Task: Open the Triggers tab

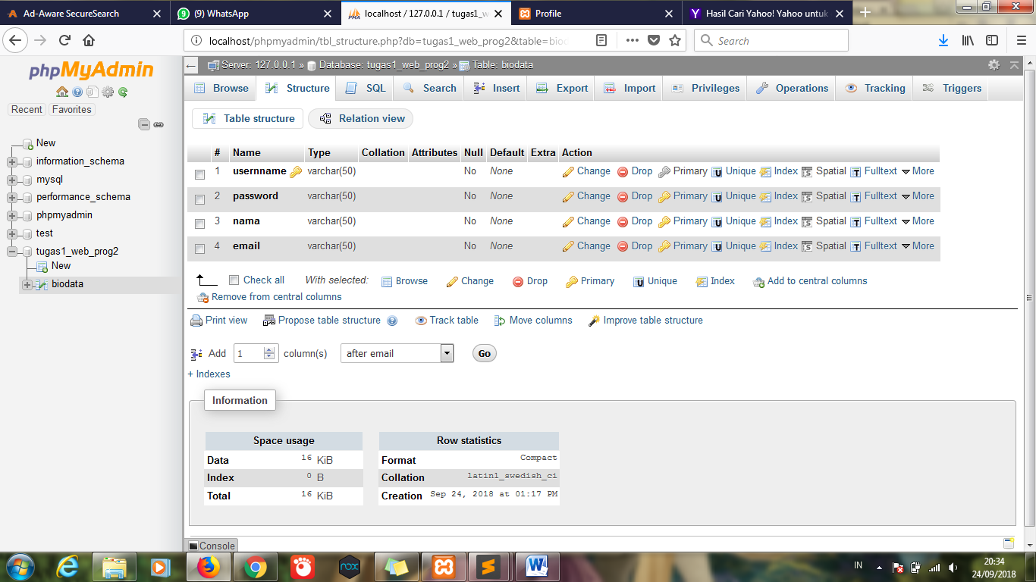Action: point(952,88)
